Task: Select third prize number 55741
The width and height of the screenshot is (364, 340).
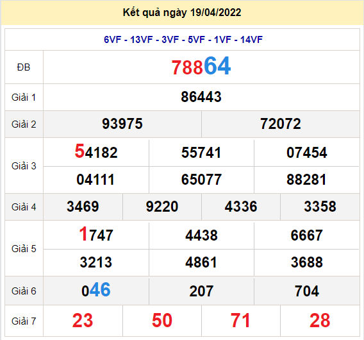Action: 201,153
